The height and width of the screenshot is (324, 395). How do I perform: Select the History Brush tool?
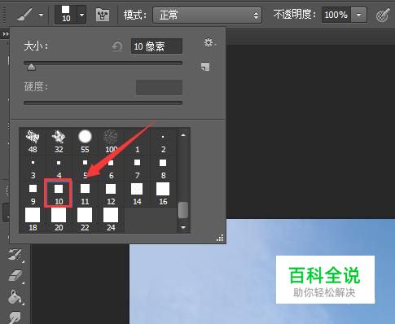point(15,255)
